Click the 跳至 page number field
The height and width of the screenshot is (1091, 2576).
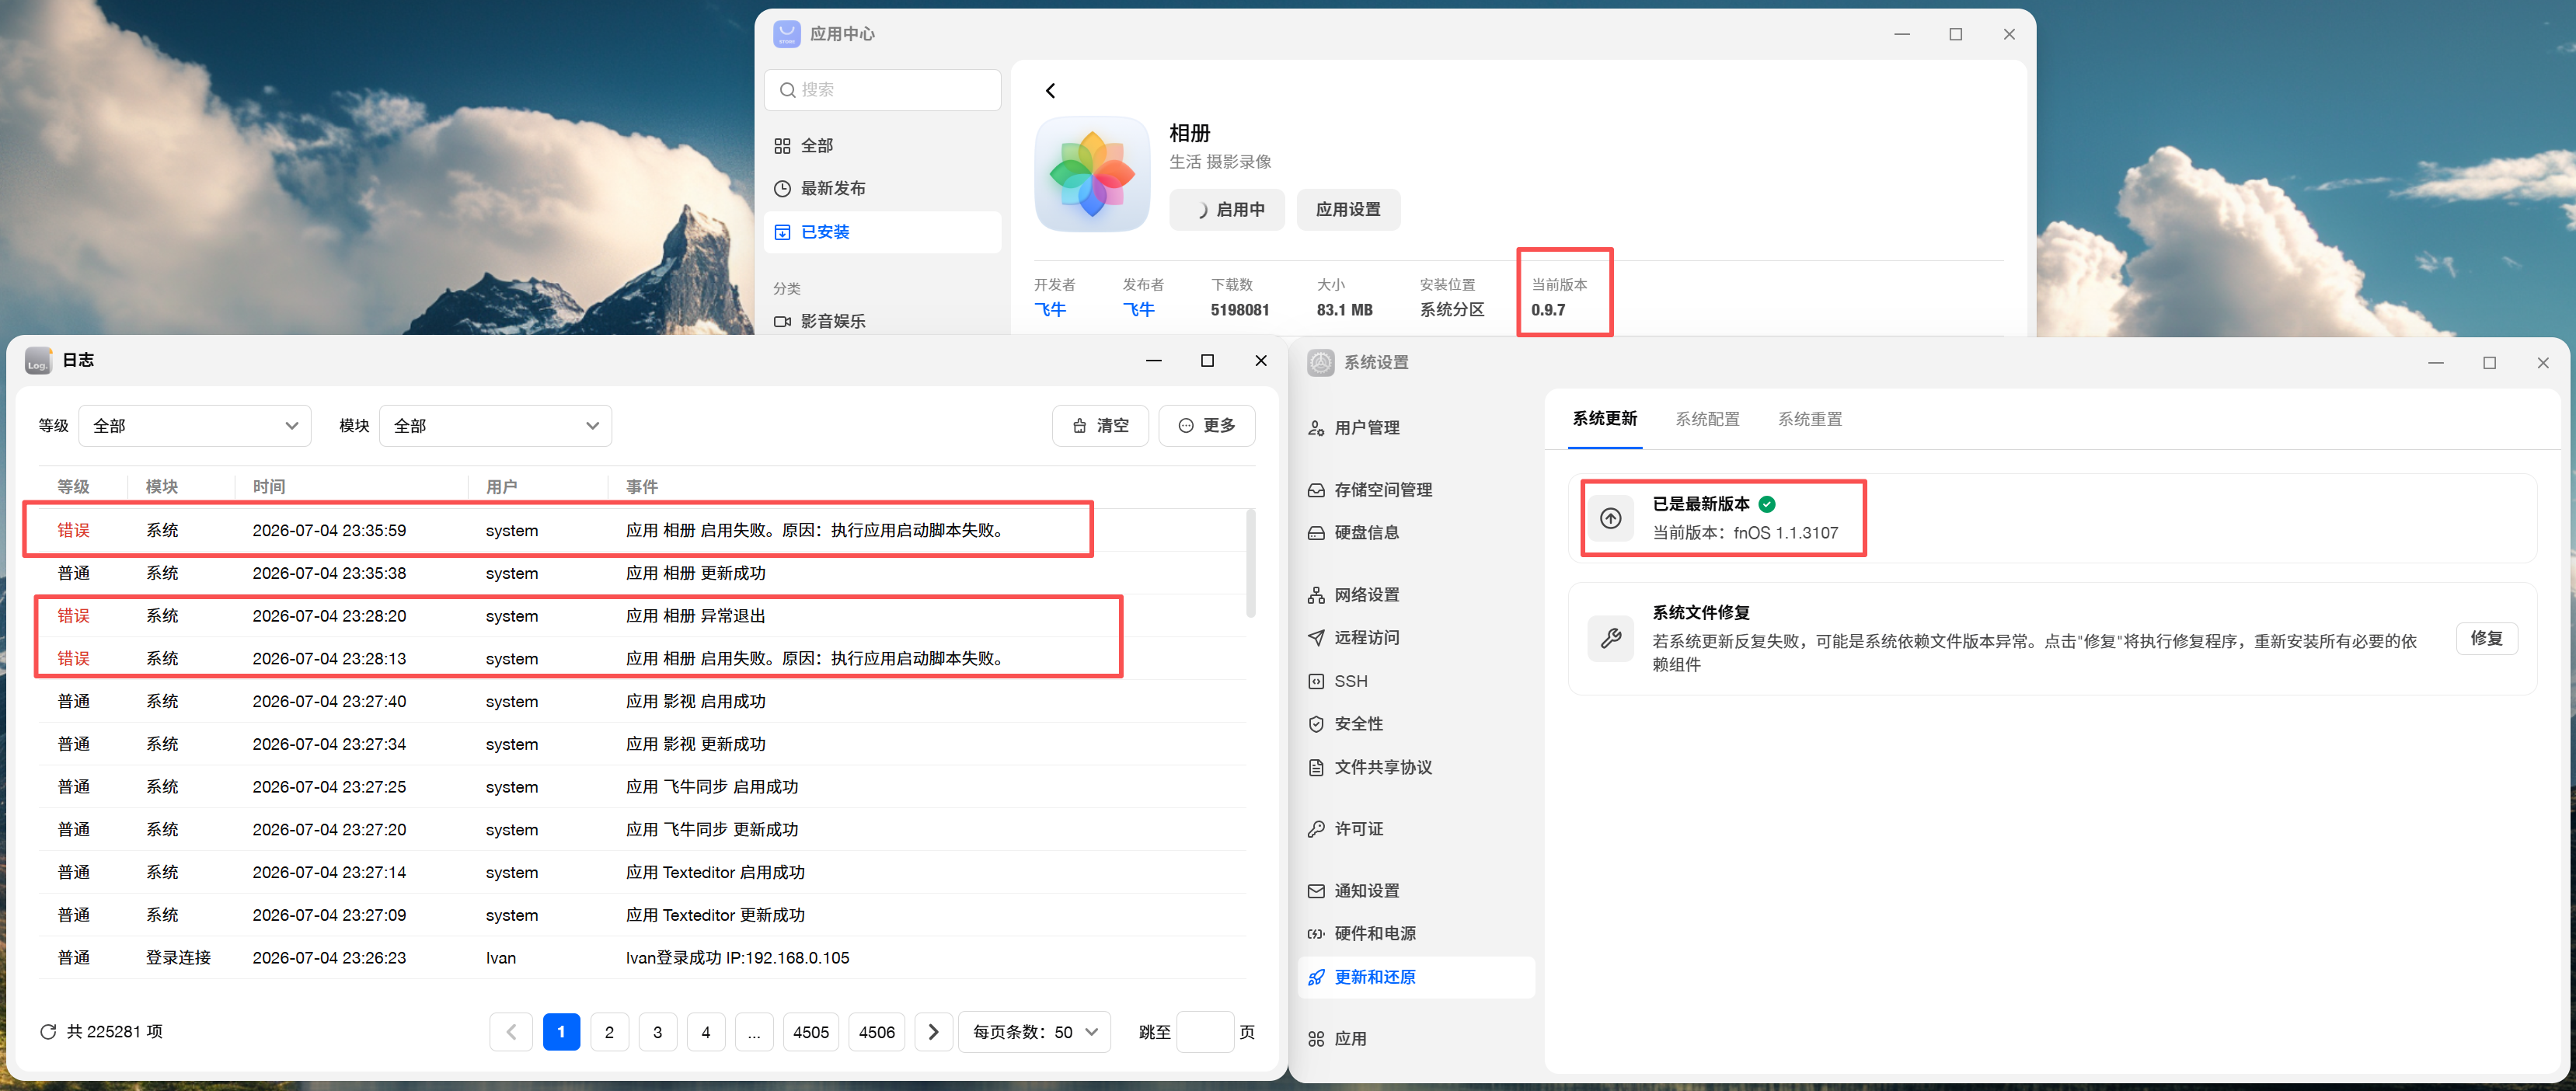1205,1032
